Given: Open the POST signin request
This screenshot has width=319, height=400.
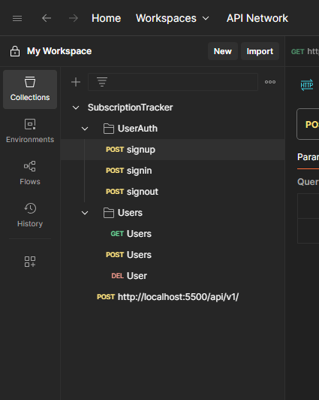Looking at the screenshot, I should [x=173, y=171].
